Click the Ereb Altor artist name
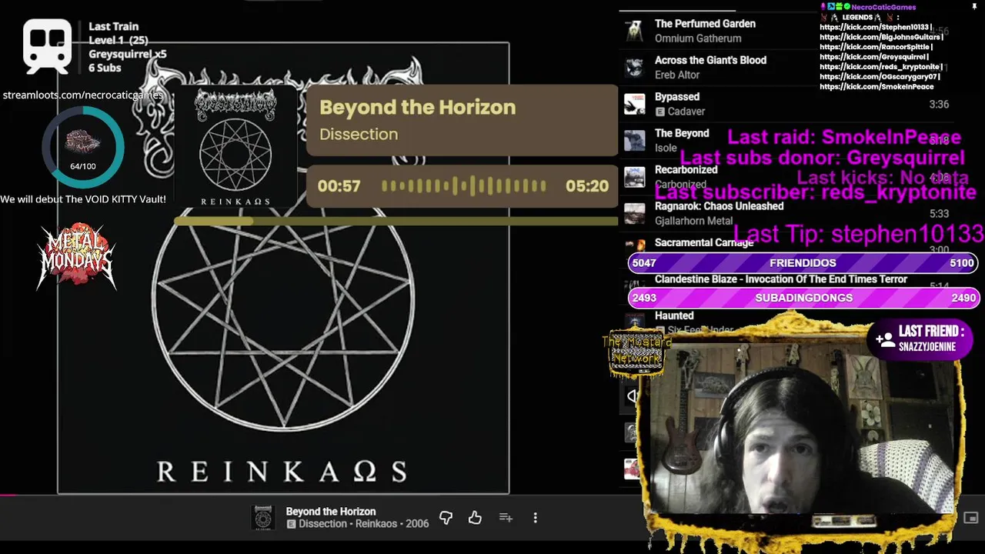Viewport: 985px width, 554px height. pos(677,75)
